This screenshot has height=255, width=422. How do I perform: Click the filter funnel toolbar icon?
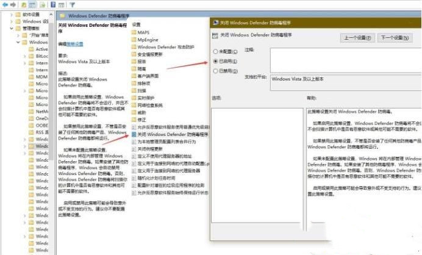[x=72, y=5]
